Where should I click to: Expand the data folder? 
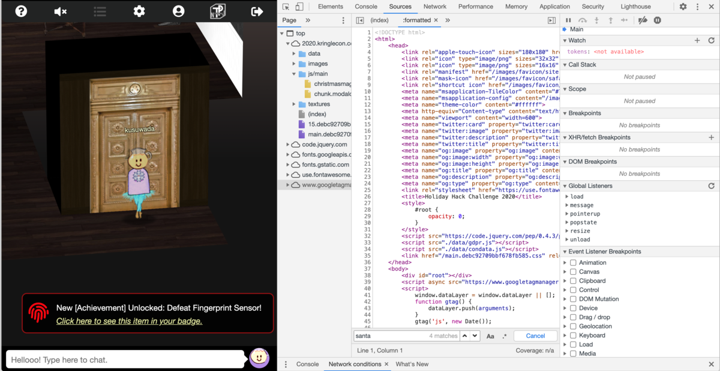[x=295, y=53]
